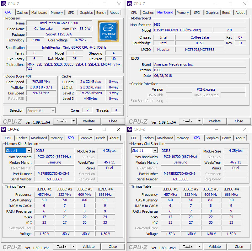Expand the Tools dropdown arrow in the top-left CPU window
The width and height of the screenshot is (252, 251).
point(74,121)
